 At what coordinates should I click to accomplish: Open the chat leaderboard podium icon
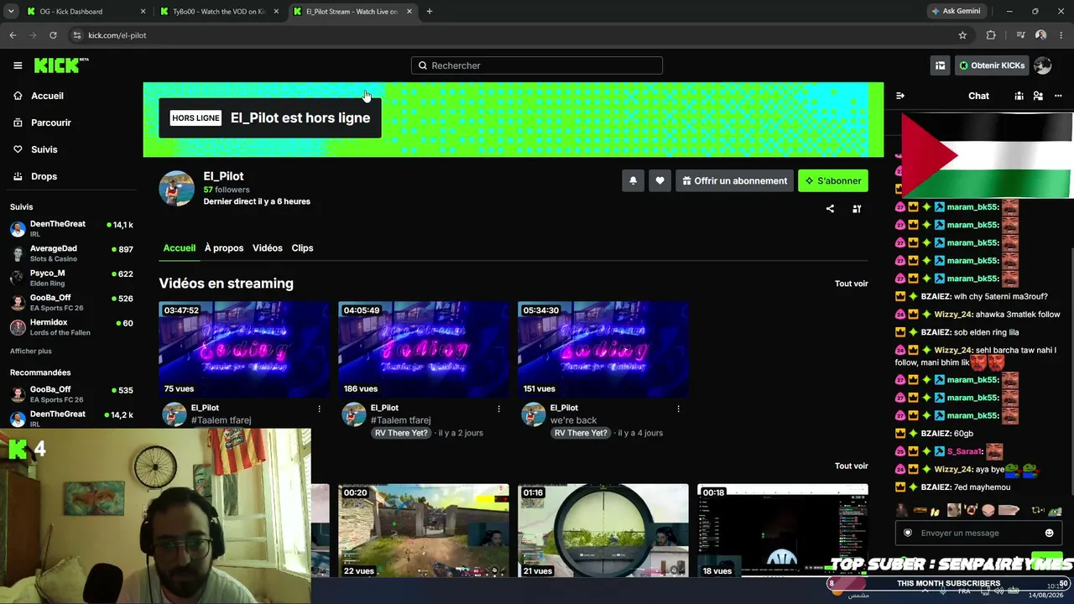[1019, 96]
